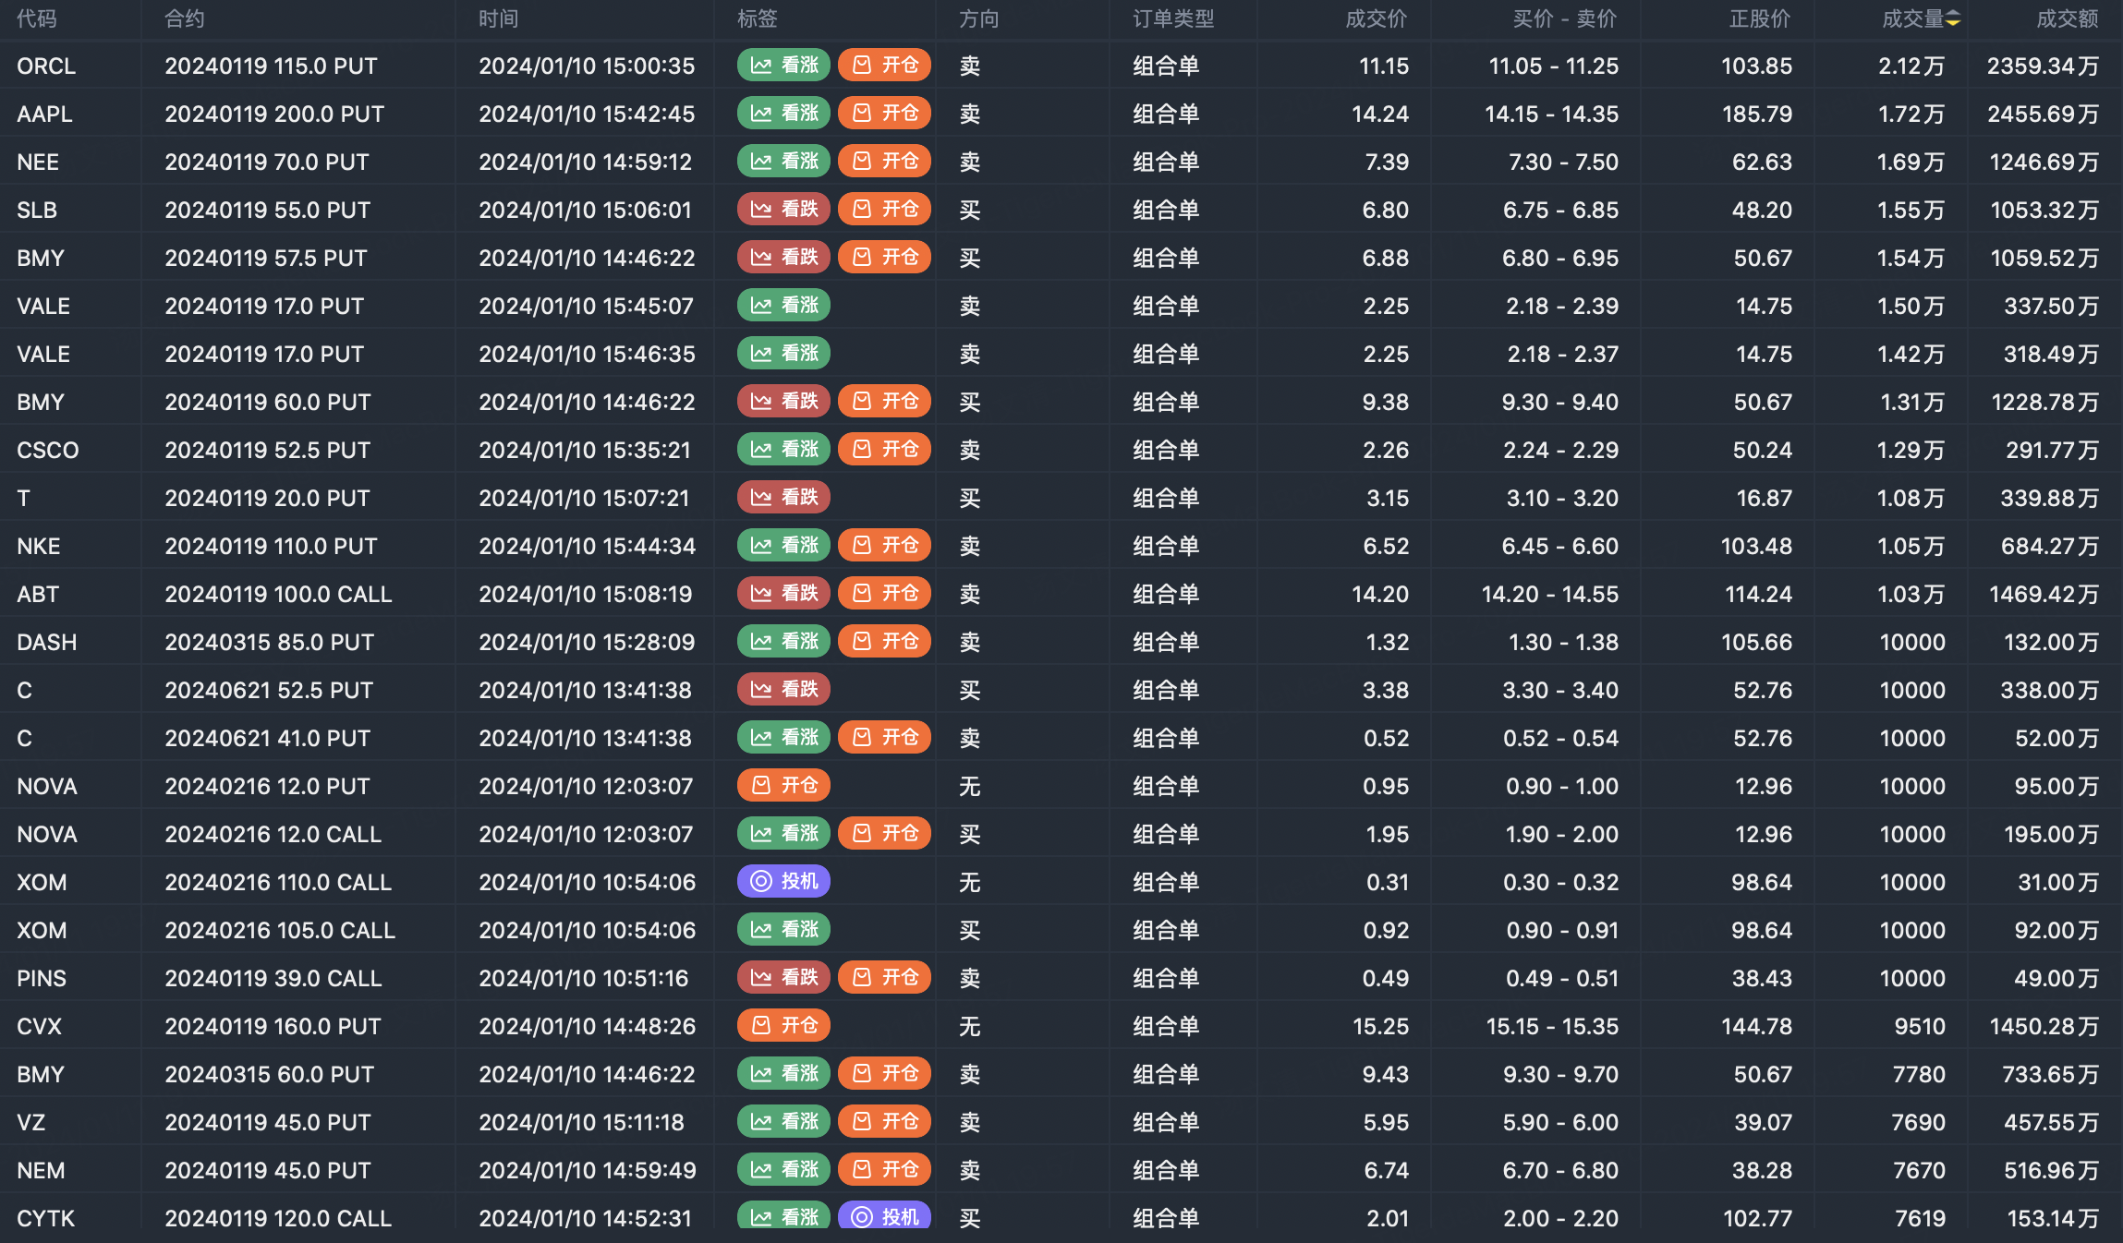This screenshot has width=2123, height=1243.
Task: Select the PINS 39.0 CALL row
Action: tap(273, 978)
